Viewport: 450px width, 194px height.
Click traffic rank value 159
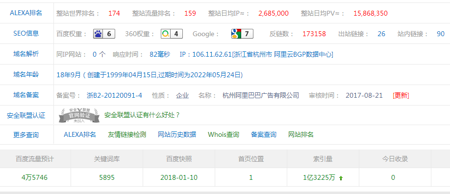coord(190,13)
